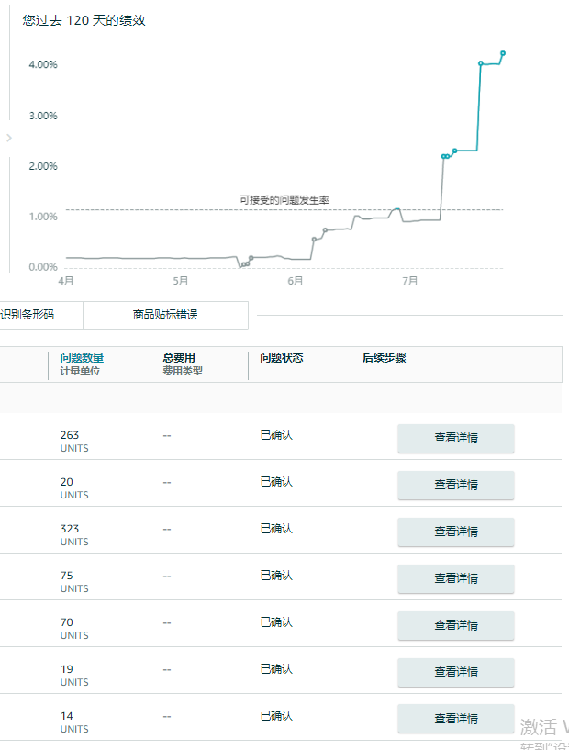Select the data point near 0.75% in June
Screen dimensions: 569x750
click(325, 230)
